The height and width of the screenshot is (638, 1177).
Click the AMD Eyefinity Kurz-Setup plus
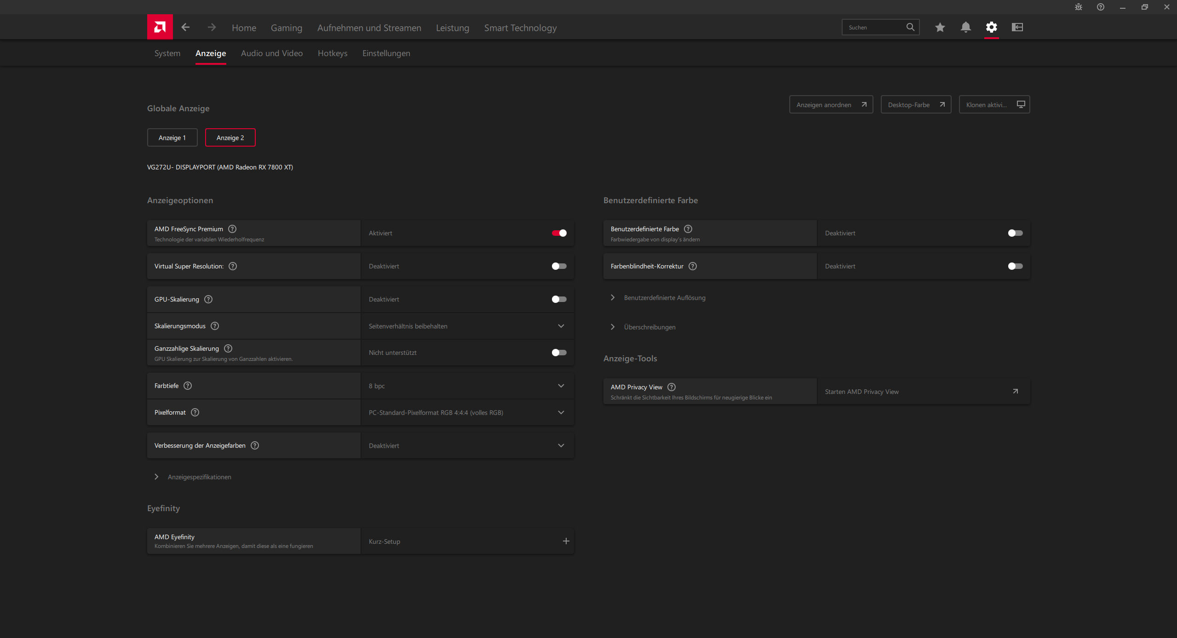pos(566,541)
